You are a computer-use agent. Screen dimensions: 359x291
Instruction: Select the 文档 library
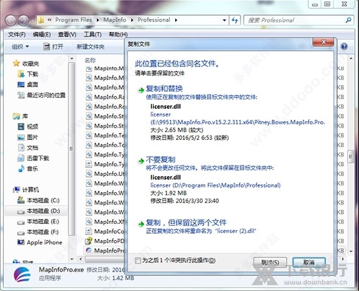28,148
